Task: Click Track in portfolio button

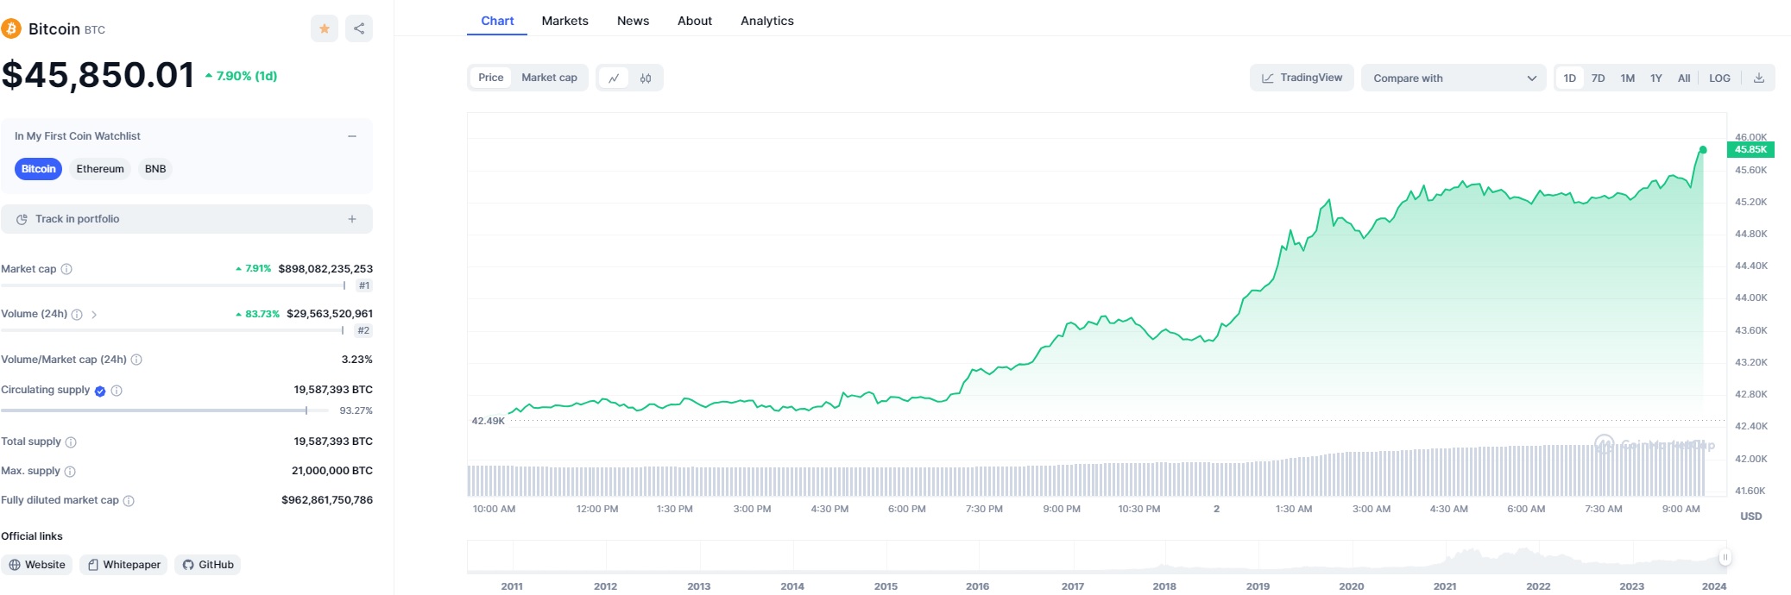Action: [x=186, y=219]
